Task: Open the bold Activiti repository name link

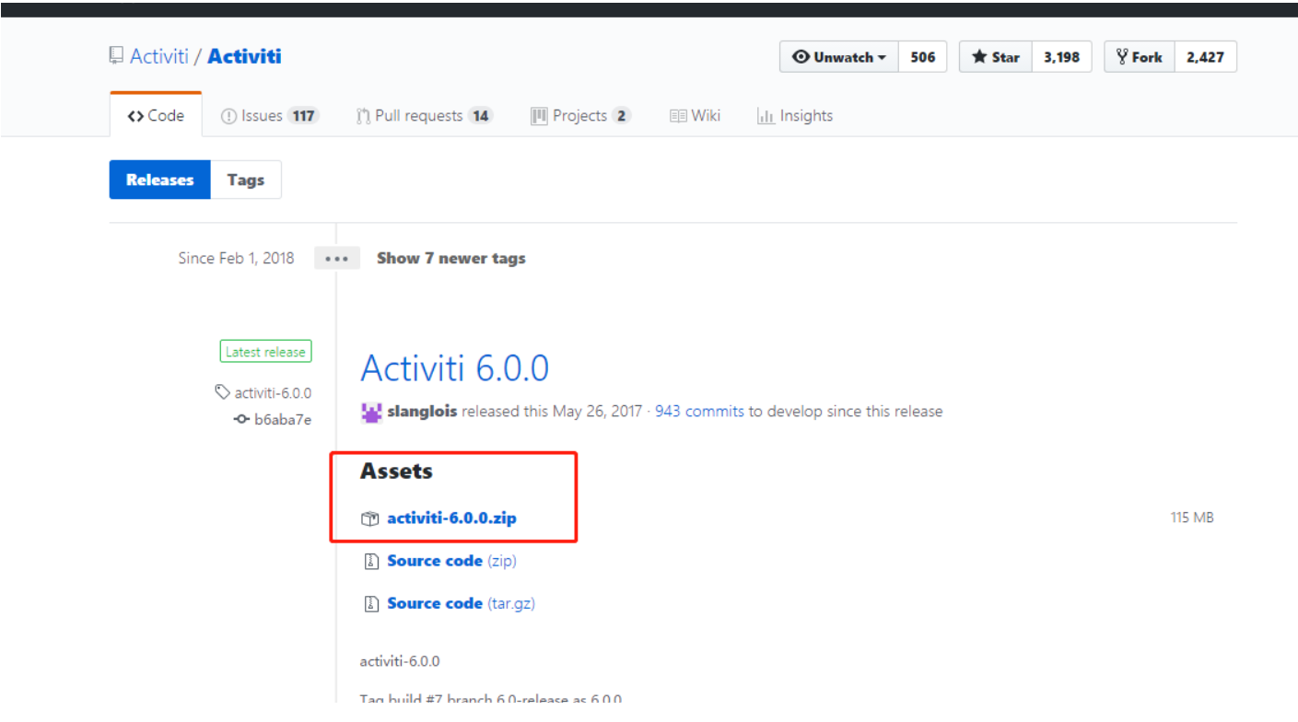Action: [245, 56]
